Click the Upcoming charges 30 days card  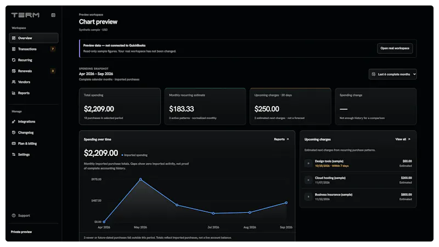click(290, 106)
